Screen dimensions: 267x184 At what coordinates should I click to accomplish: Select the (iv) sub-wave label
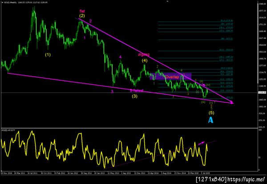point(208,85)
